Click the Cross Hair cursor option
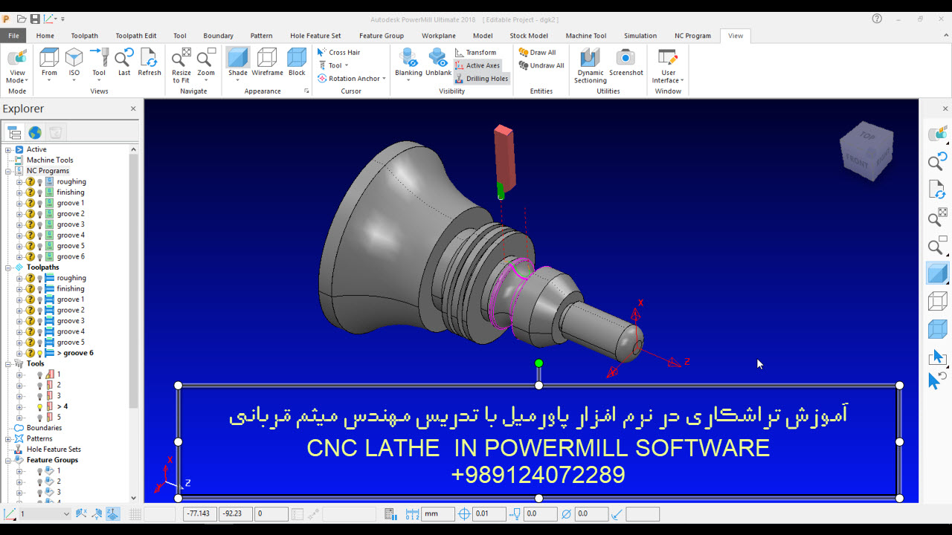The height and width of the screenshot is (535, 952). (x=338, y=52)
